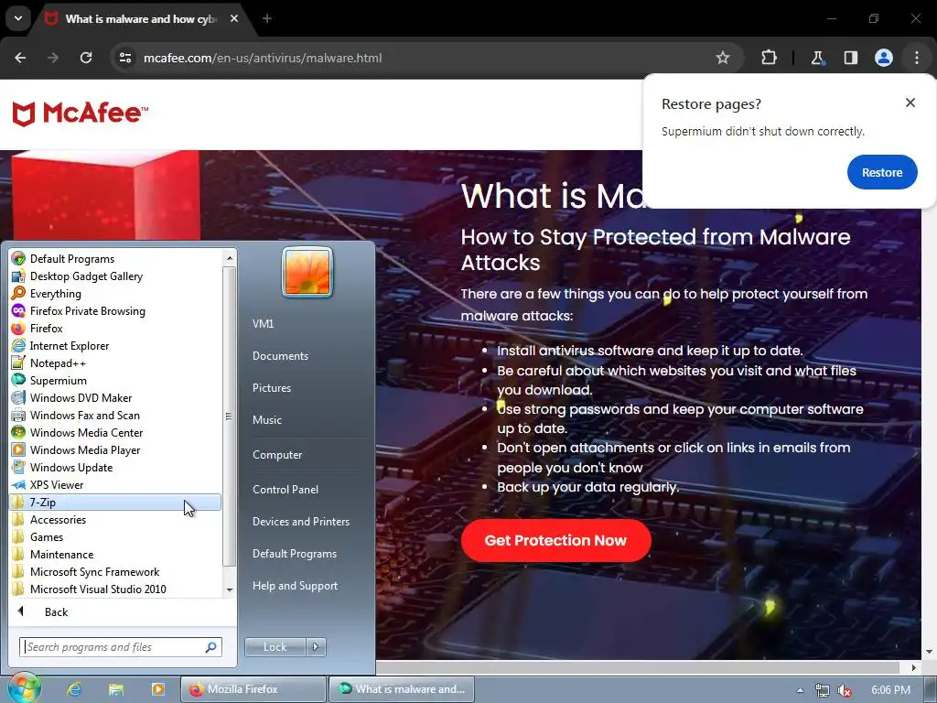This screenshot has width=937, height=703.
Task: Click the user account picture in the Start menu
Action: (x=307, y=272)
